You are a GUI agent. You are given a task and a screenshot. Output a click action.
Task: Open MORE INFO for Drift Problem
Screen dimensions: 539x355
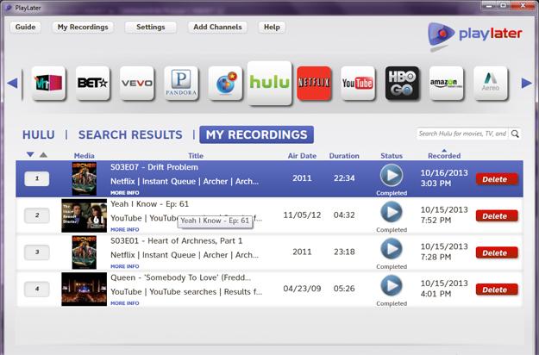click(125, 193)
